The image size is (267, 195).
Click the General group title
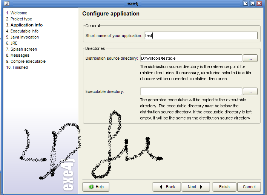pos(92,26)
